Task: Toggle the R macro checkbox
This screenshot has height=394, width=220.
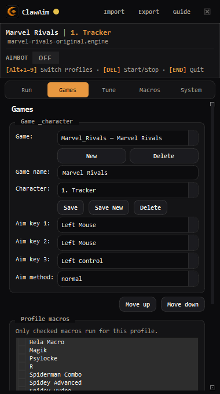Action: point(22,366)
